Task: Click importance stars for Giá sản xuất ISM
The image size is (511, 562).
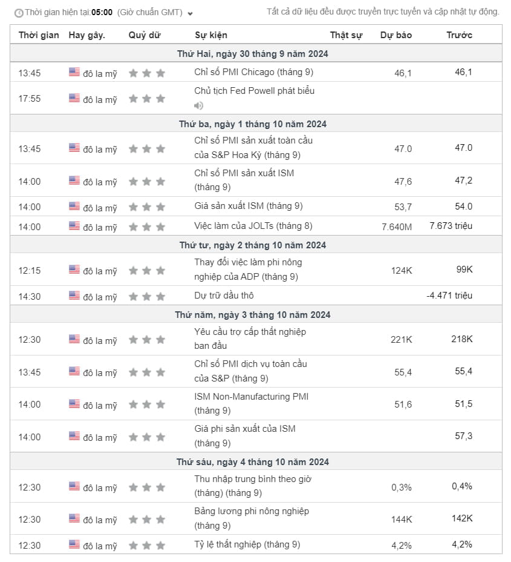Action: click(x=146, y=207)
